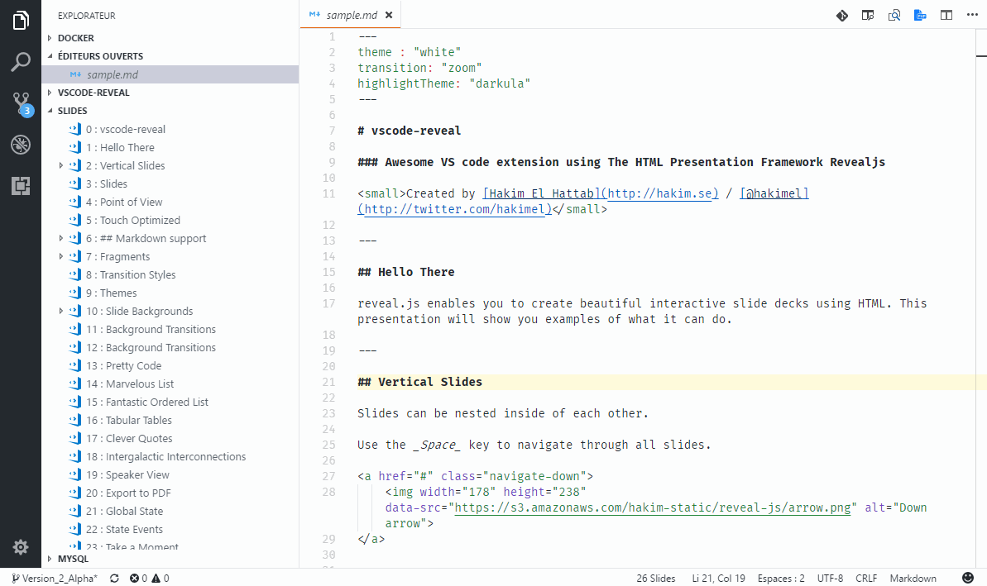Image resolution: width=987 pixels, height=586 pixels.
Task: Change the Markdown language mode
Action: click(x=913, y=579)
